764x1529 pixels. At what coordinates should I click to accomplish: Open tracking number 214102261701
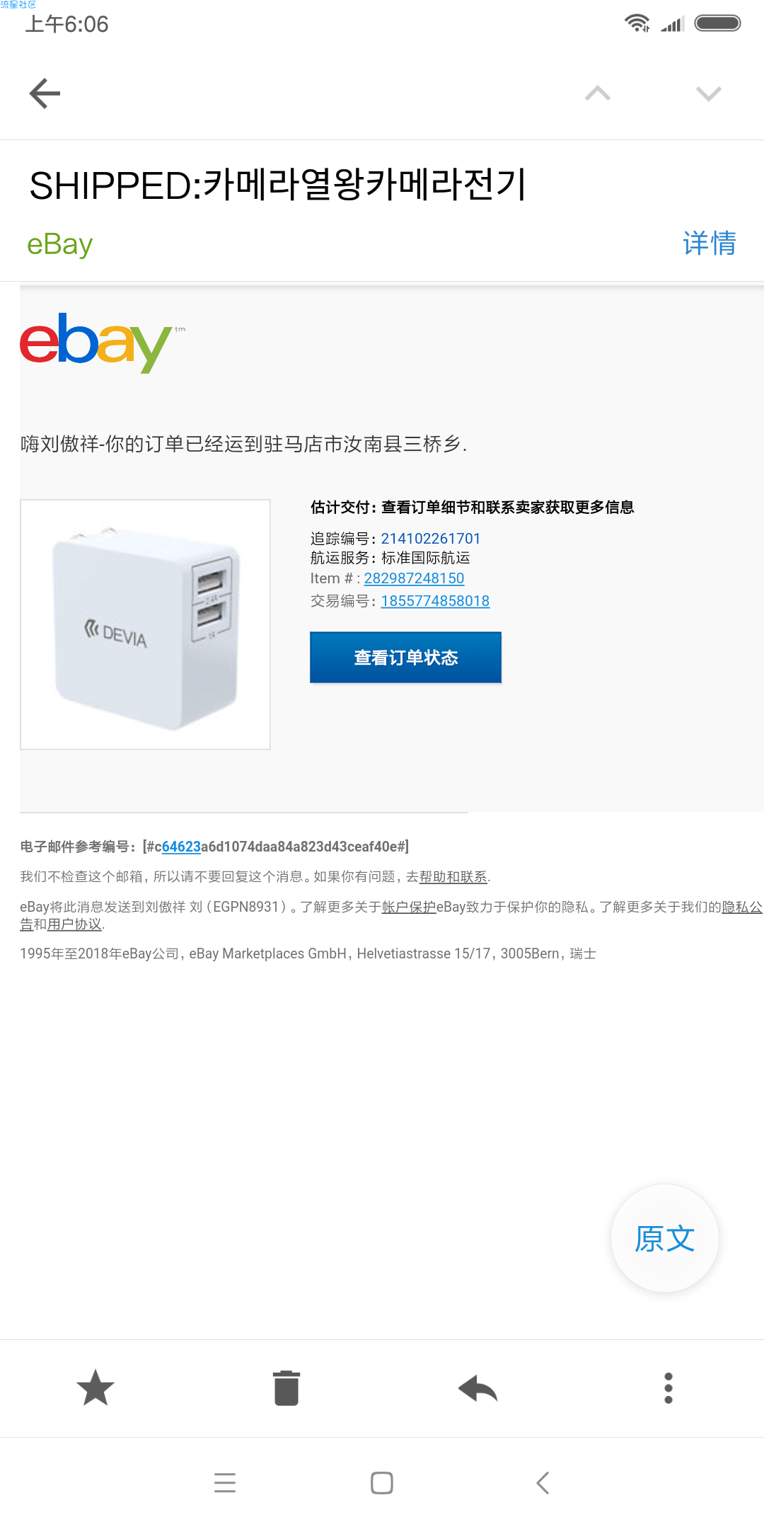click(x=431, y=539)
